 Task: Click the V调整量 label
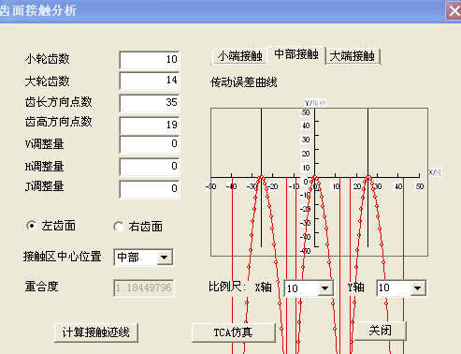(x=44, y=144)
